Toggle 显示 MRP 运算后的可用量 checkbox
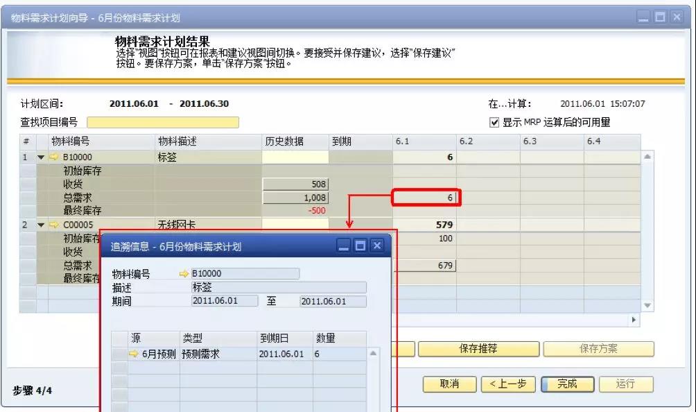This screenshot has width=696, height=412. [x=494, y=123]
